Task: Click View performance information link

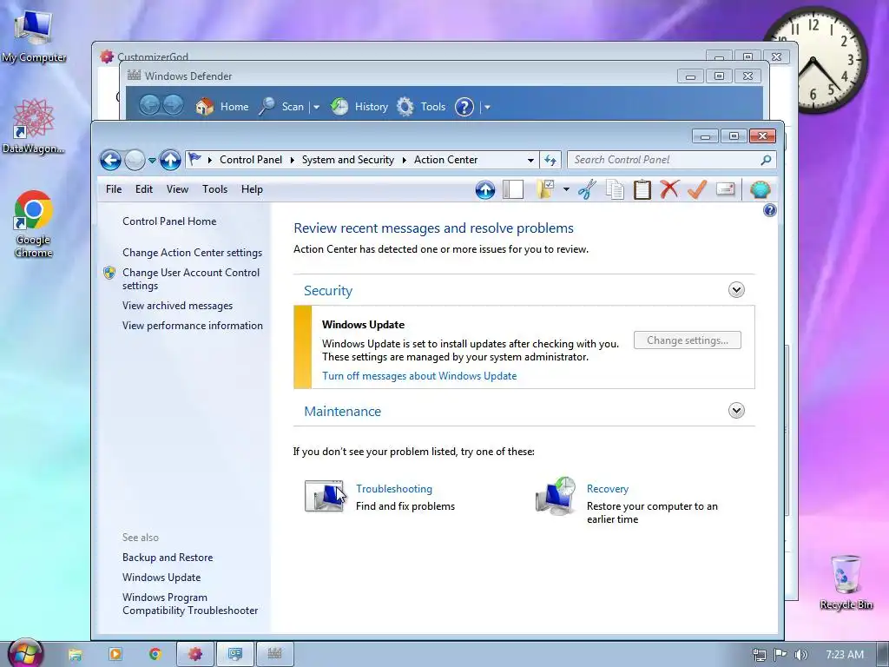Action: click(193, 326)
